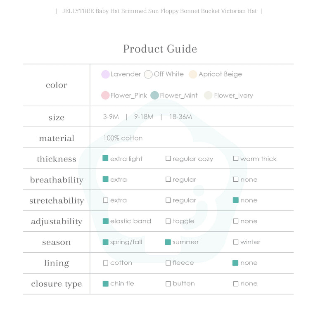Tick the regular breathability checkbox
This screenshot has width=318, height=318.
168,179
